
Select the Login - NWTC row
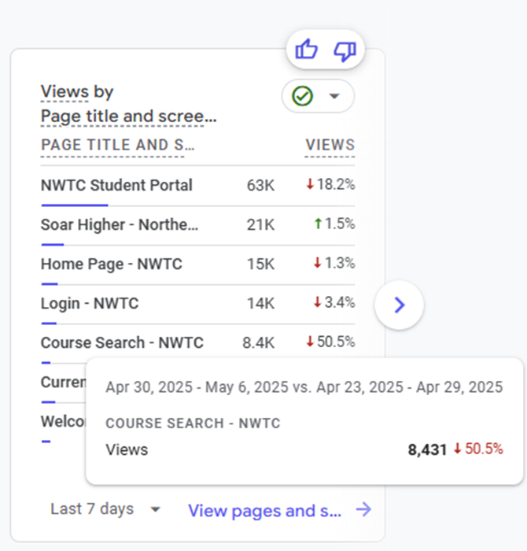[x=197, y=304]
